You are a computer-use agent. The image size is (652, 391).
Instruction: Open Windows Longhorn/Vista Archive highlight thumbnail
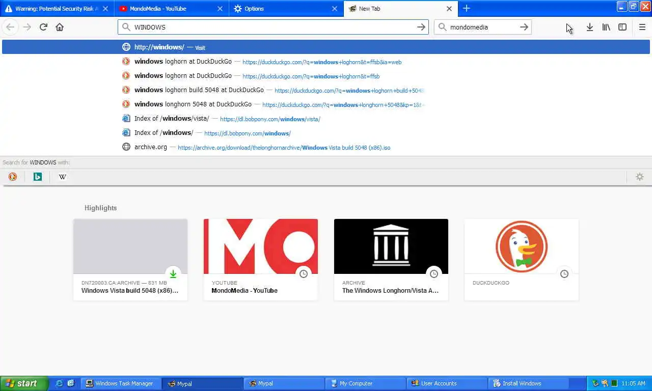[391, 246]
